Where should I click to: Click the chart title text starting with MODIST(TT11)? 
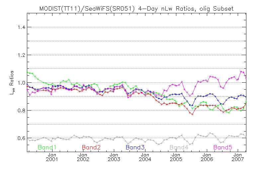(x=136, y=8)
